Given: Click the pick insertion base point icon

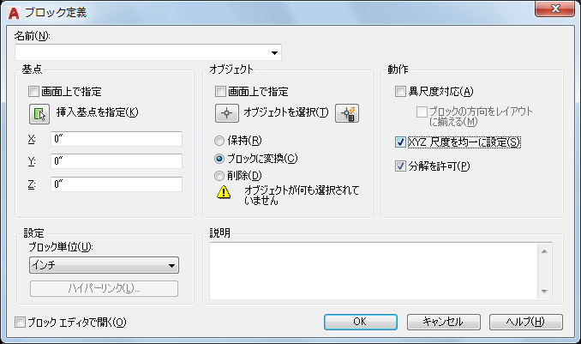Looking at the screenshot, I should tap(39, 113).
